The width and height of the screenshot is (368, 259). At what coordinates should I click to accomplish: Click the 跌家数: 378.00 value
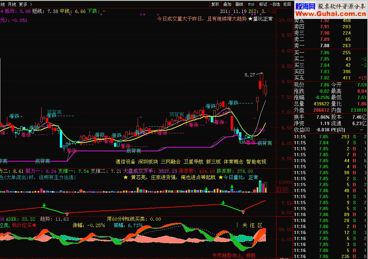pyautogui.click(x=235, y=171)
